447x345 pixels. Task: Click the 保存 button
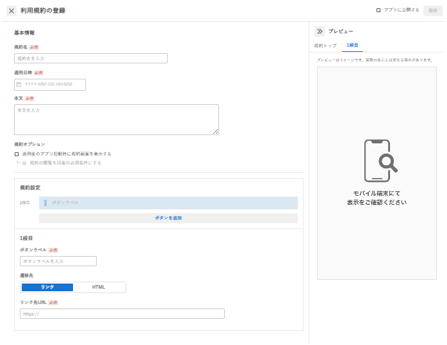[x=432, y=10]
